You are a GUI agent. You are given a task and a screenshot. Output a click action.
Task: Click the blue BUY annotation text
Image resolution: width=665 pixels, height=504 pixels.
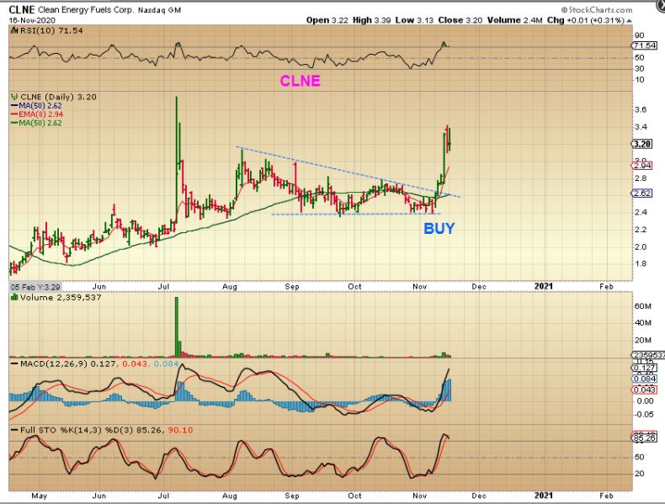(x=439, y=229)
